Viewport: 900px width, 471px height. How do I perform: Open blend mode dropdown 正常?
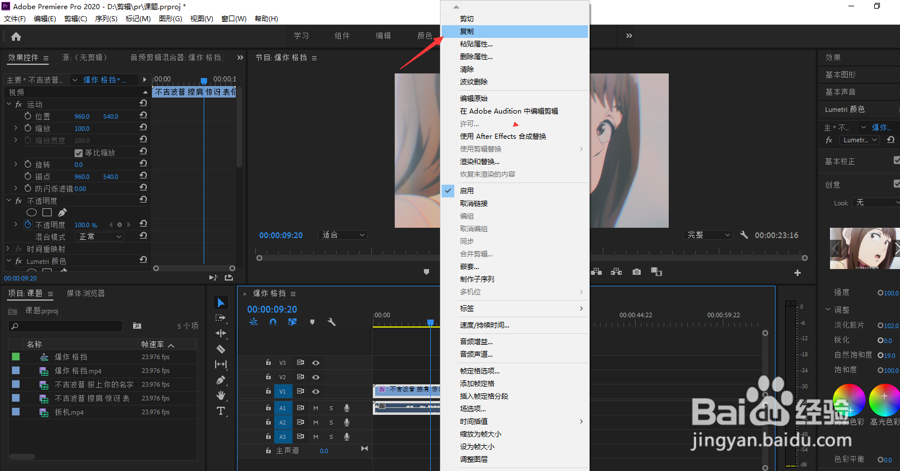click(100, 236)
